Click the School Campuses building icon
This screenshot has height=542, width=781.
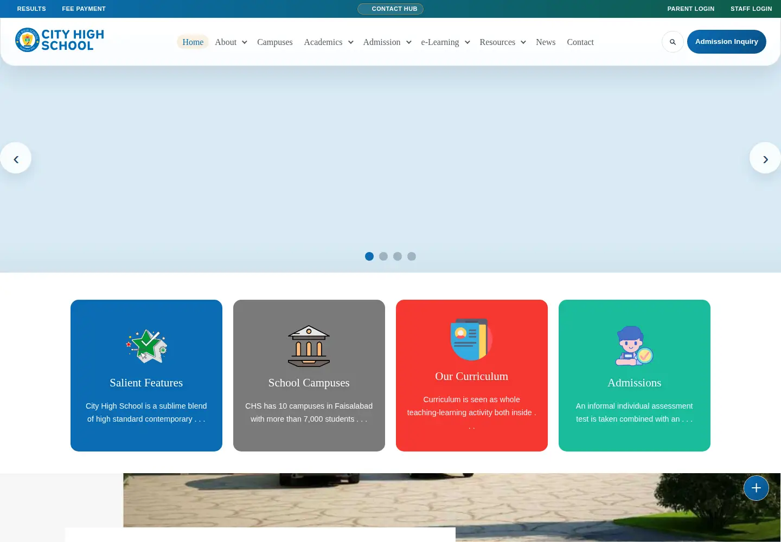pos(309,346)
